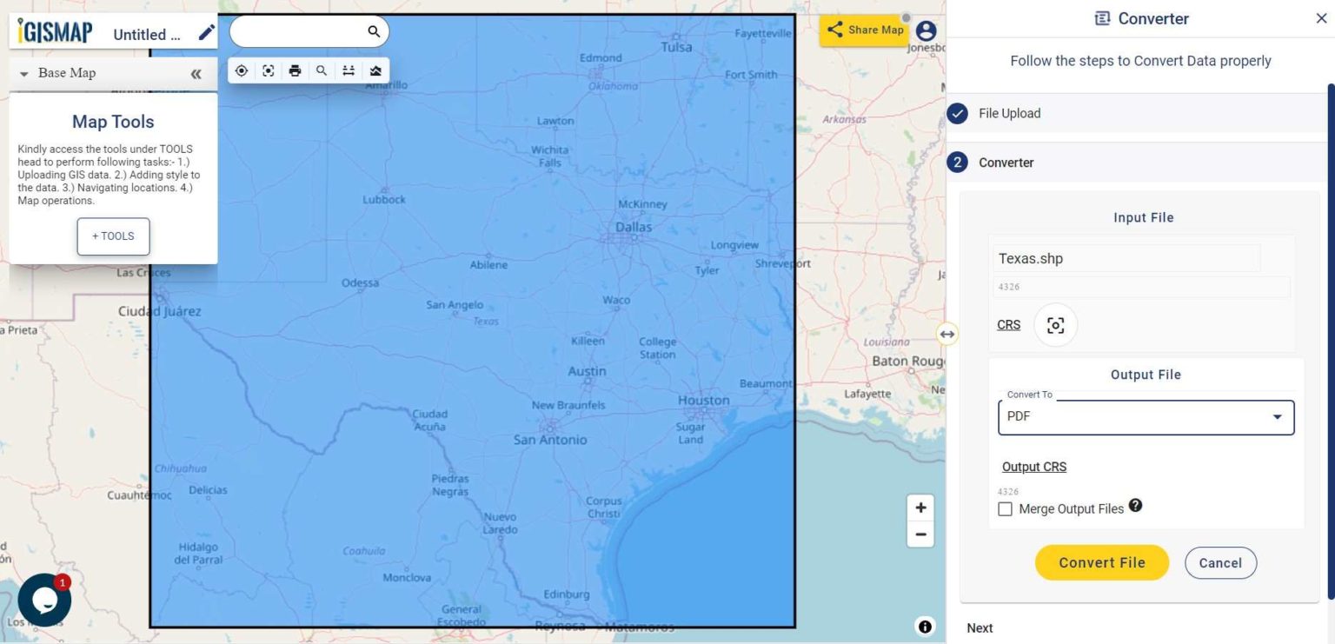This screenshot has height=644, width=1335.
Task: Click the my-location target icon
Action: (x=242, y=70)
